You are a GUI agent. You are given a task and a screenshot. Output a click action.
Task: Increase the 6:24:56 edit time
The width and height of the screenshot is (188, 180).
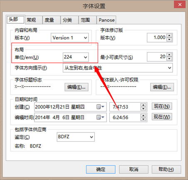click(143, 115)
